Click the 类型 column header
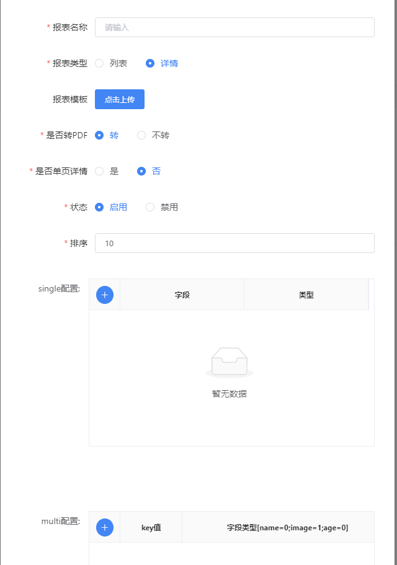Image resolution: width=397 pixels, height=565 pixels. [306, 295]
